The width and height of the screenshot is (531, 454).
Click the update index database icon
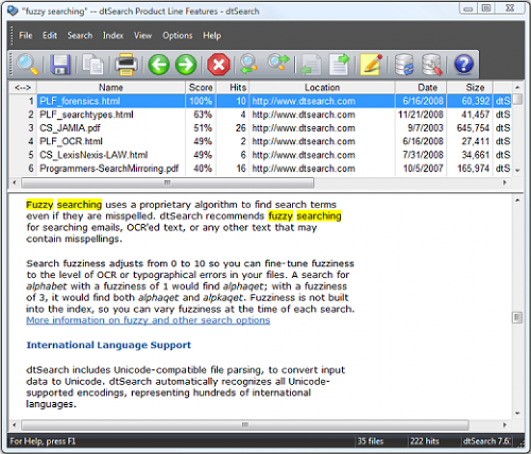[x=404, y=64]
